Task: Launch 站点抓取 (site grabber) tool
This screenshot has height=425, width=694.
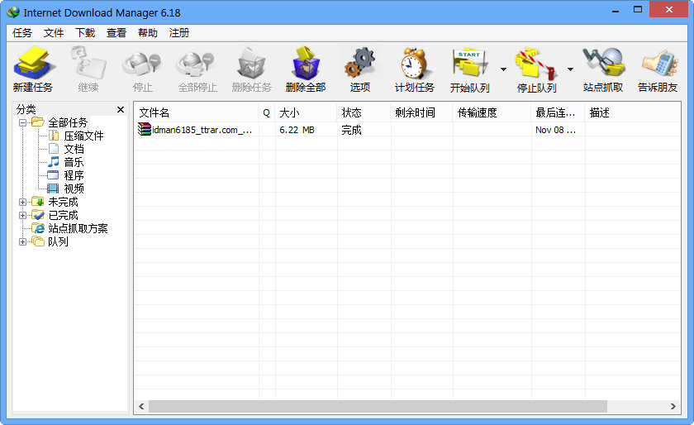Action: click(603, 70)
